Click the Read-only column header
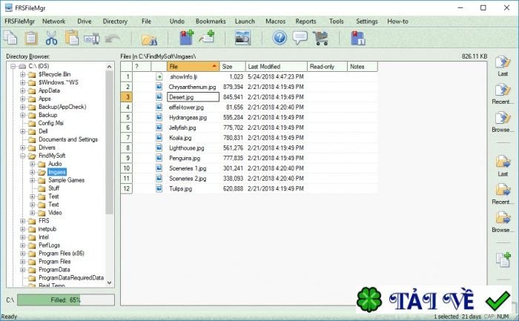The height and width of the screenshot is (321, 519). 327,67
